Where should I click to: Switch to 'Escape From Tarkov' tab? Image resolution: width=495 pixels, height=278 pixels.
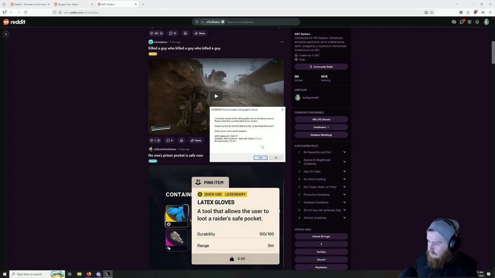point(73,4)
